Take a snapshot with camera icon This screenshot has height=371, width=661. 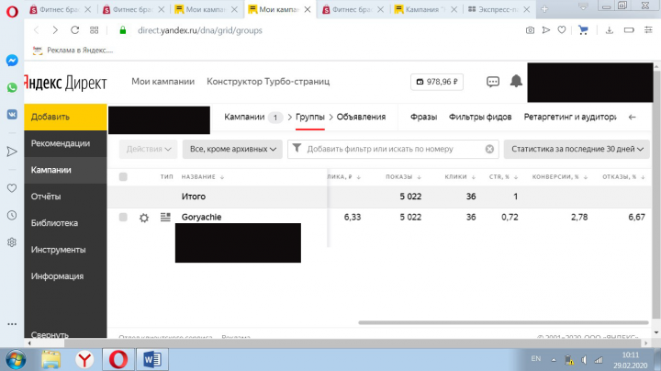pos(530,30)
